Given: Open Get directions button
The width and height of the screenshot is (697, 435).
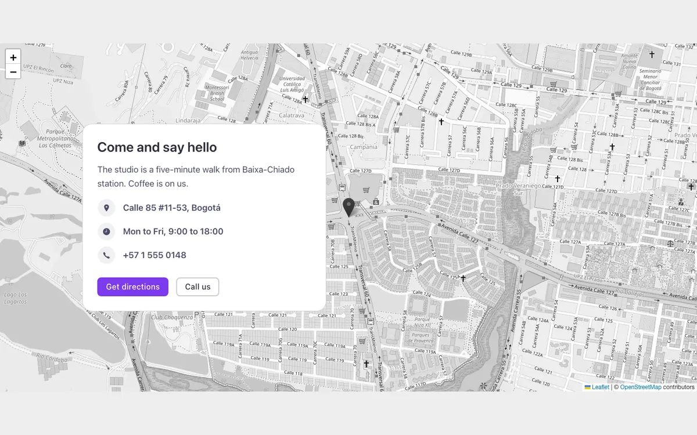Looking at the screenshot, I should click(x=133, y=287).
